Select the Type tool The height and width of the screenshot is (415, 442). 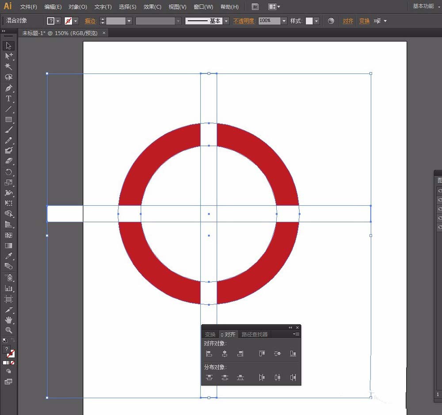(x=8, y=99)
